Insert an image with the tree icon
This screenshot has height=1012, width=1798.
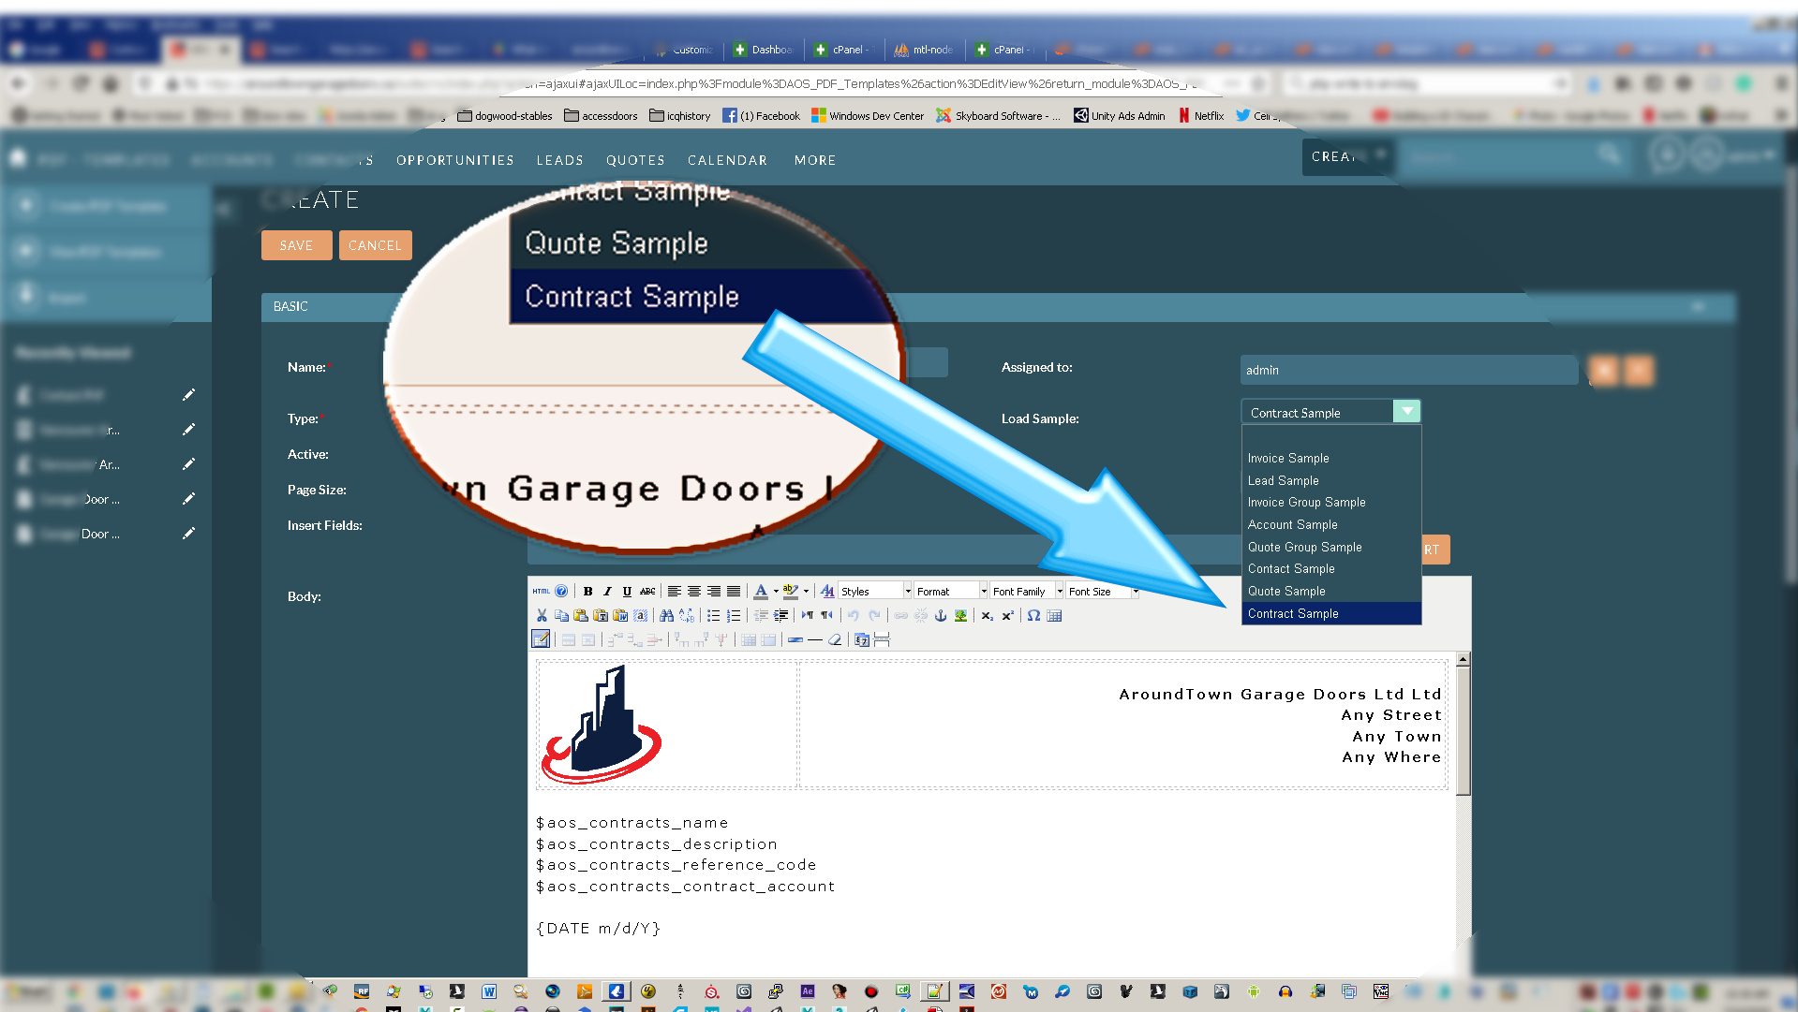coord(960,616)
